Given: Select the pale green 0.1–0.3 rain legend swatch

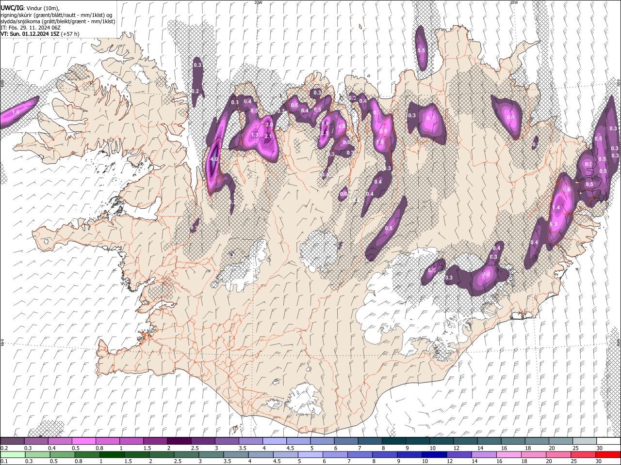Looking at the screenshot, I should coord(13,455).
